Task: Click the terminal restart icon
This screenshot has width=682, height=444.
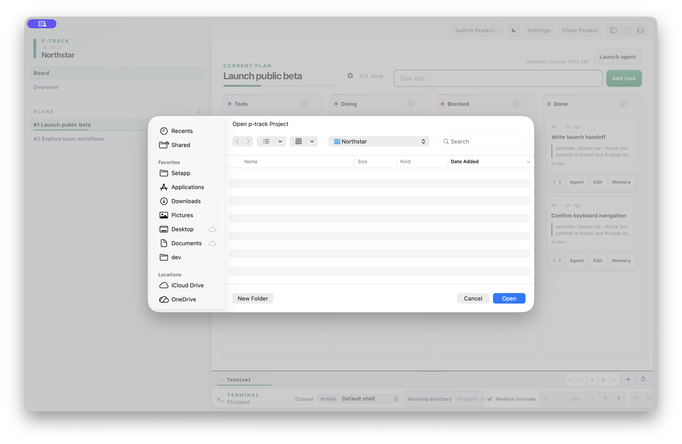Action: (x=643, y=380)
